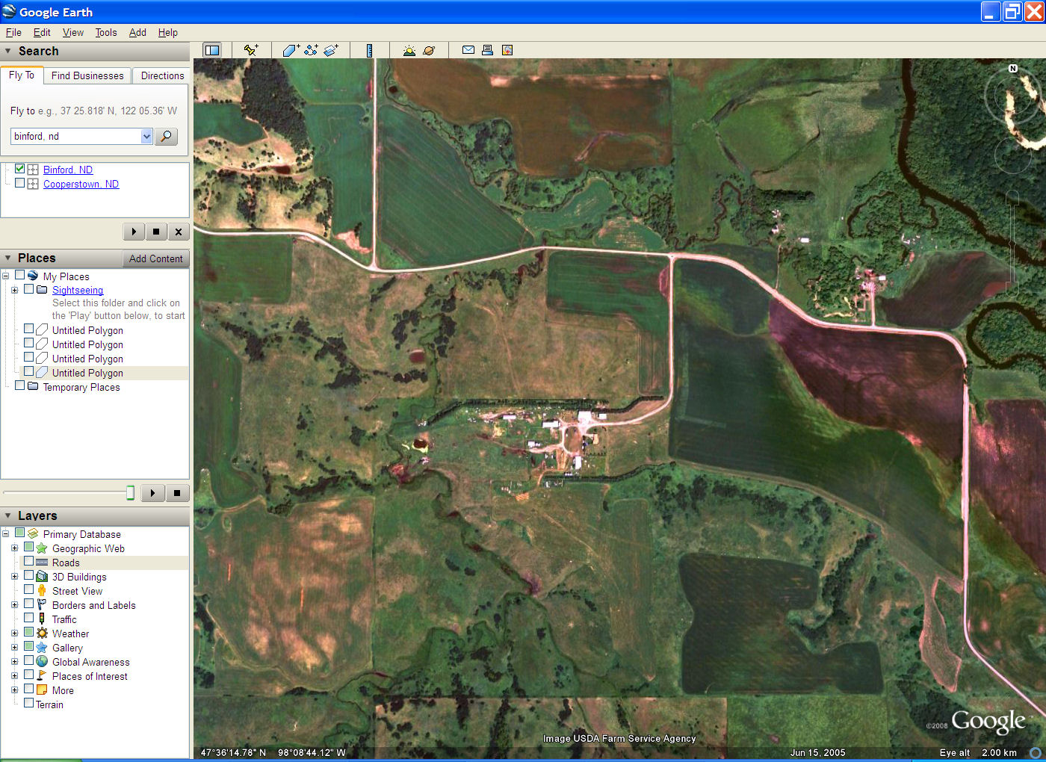Stop the Places tour

(177, 493)
